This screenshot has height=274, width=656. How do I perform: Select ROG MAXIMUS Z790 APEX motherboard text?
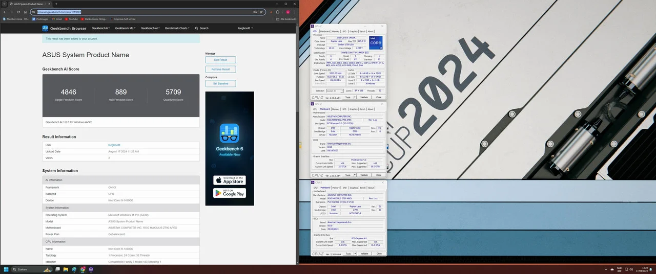142,227
